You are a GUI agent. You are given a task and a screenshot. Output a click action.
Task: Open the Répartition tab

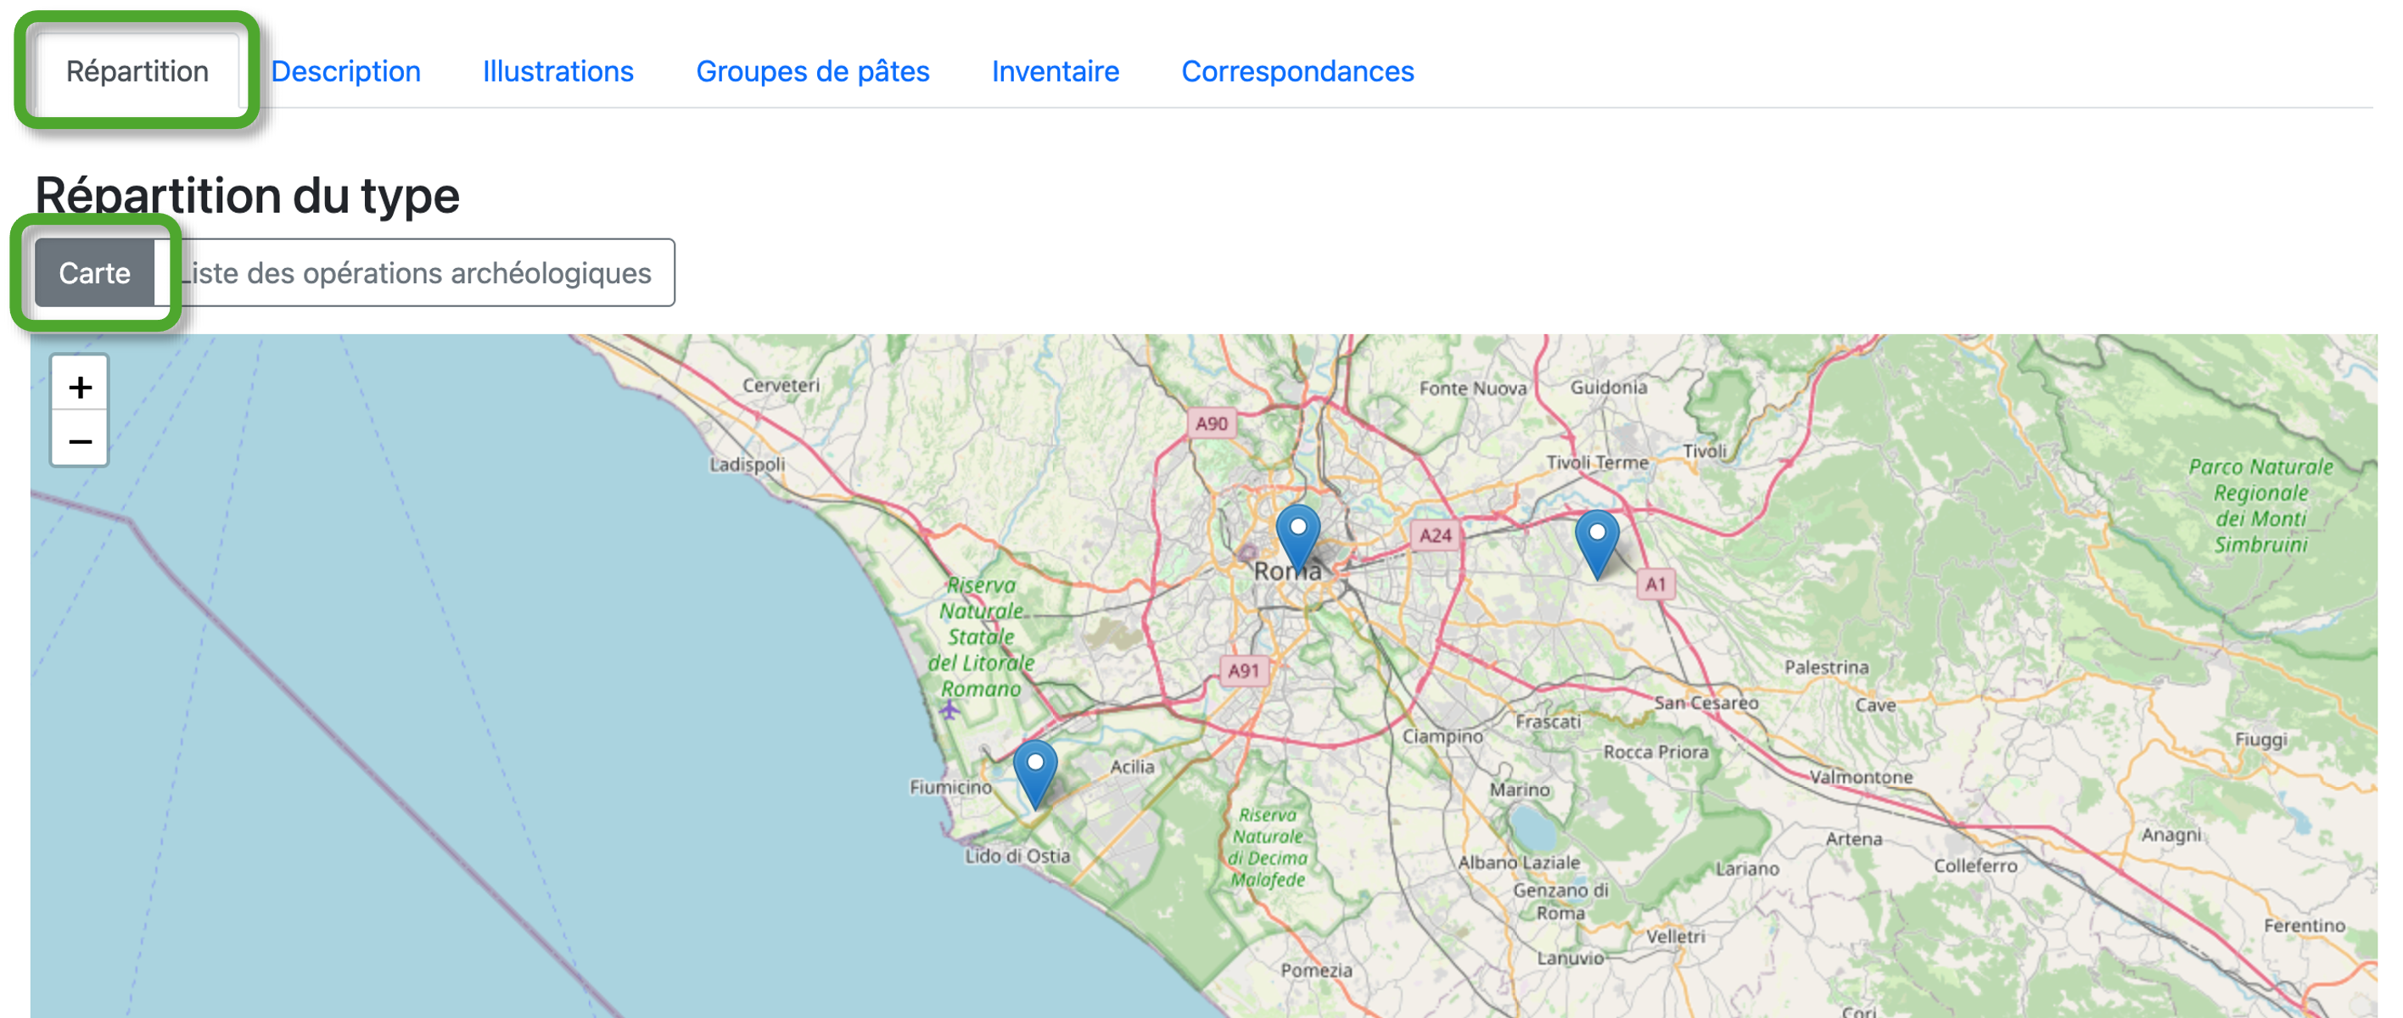[x=137, y=71]
